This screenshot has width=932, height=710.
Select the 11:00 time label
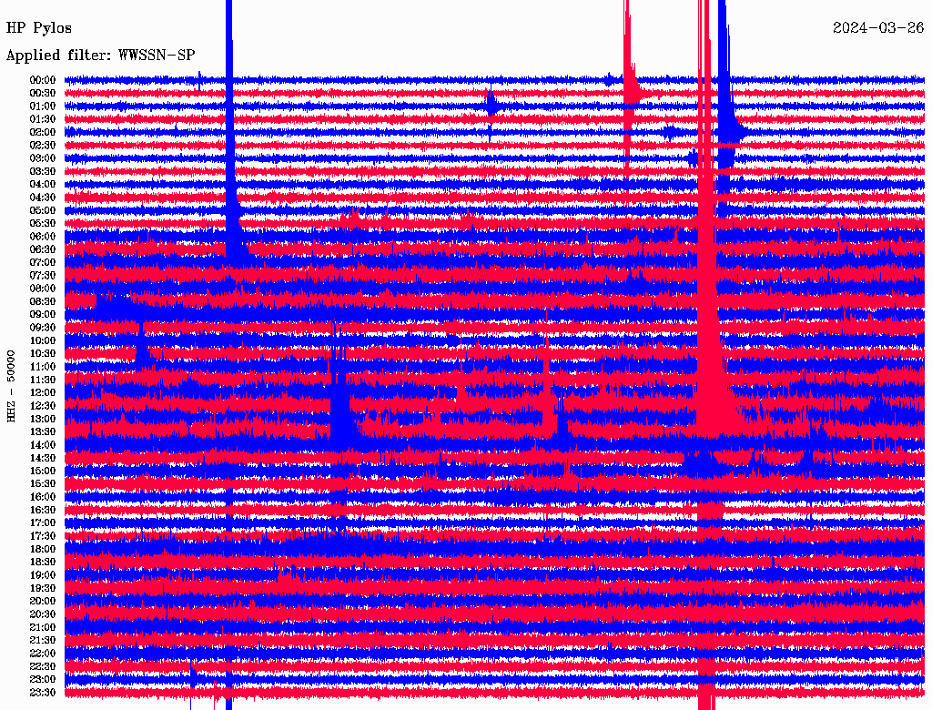point(42,366)
